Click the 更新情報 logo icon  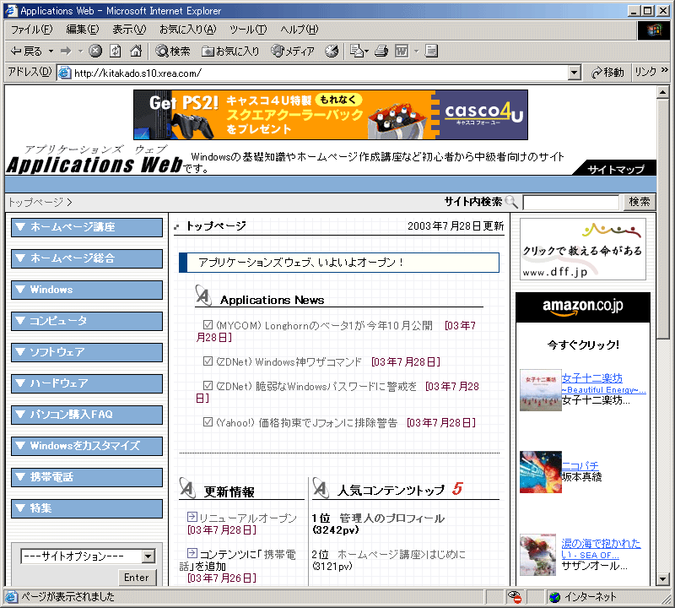[x=187, y=488]
